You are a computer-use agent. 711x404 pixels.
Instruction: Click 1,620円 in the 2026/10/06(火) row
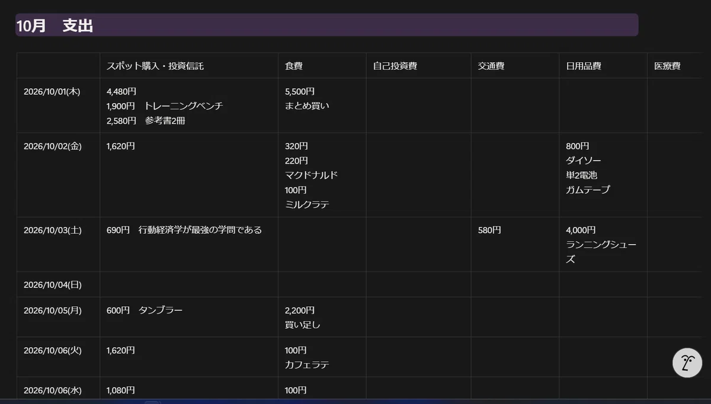pos(121,350)
